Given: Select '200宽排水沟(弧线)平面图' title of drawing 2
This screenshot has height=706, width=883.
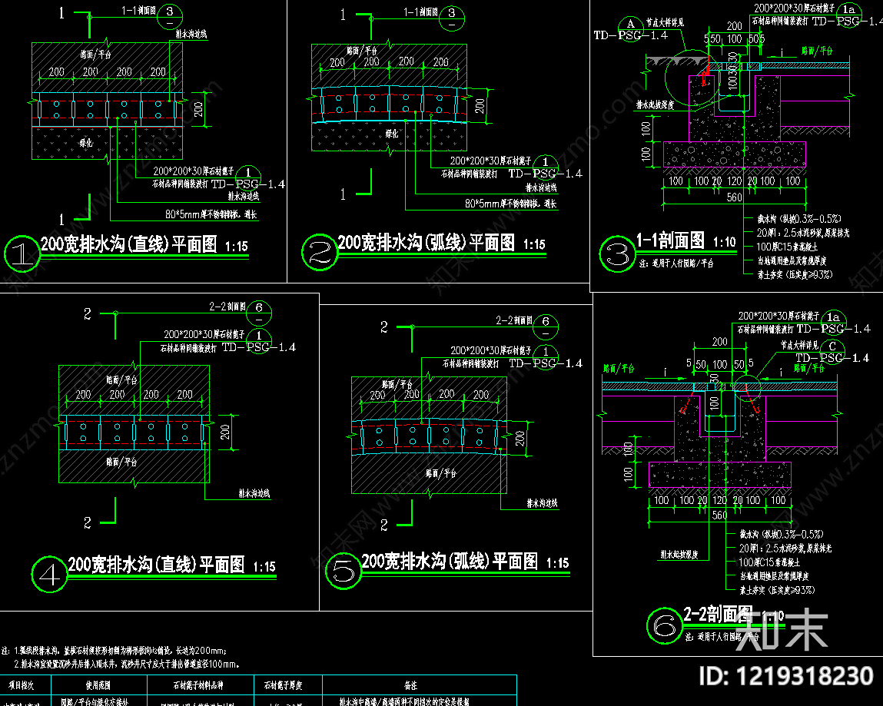Looking at the screenshot, I should (427, 243).
